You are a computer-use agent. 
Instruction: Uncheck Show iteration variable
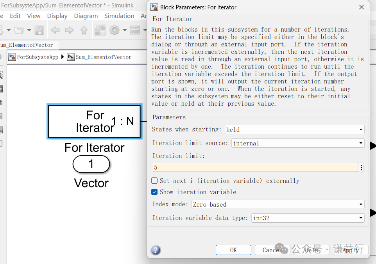coord(154,191)
